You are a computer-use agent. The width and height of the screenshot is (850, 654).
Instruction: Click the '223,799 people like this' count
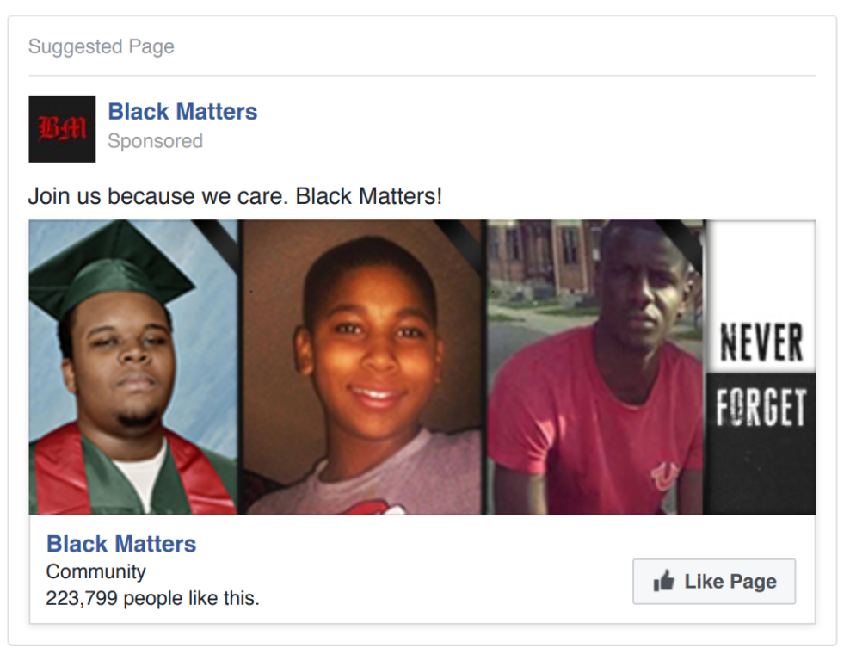click(x=153, y=599)
